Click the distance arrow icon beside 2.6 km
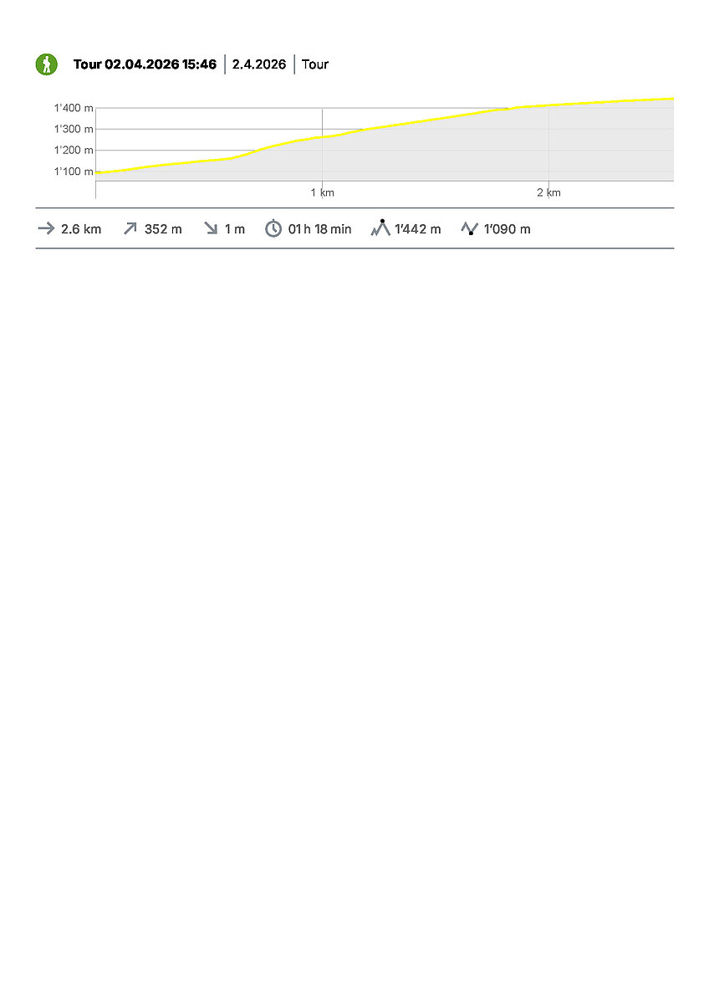709x1004 pixels. click(46, 229)
